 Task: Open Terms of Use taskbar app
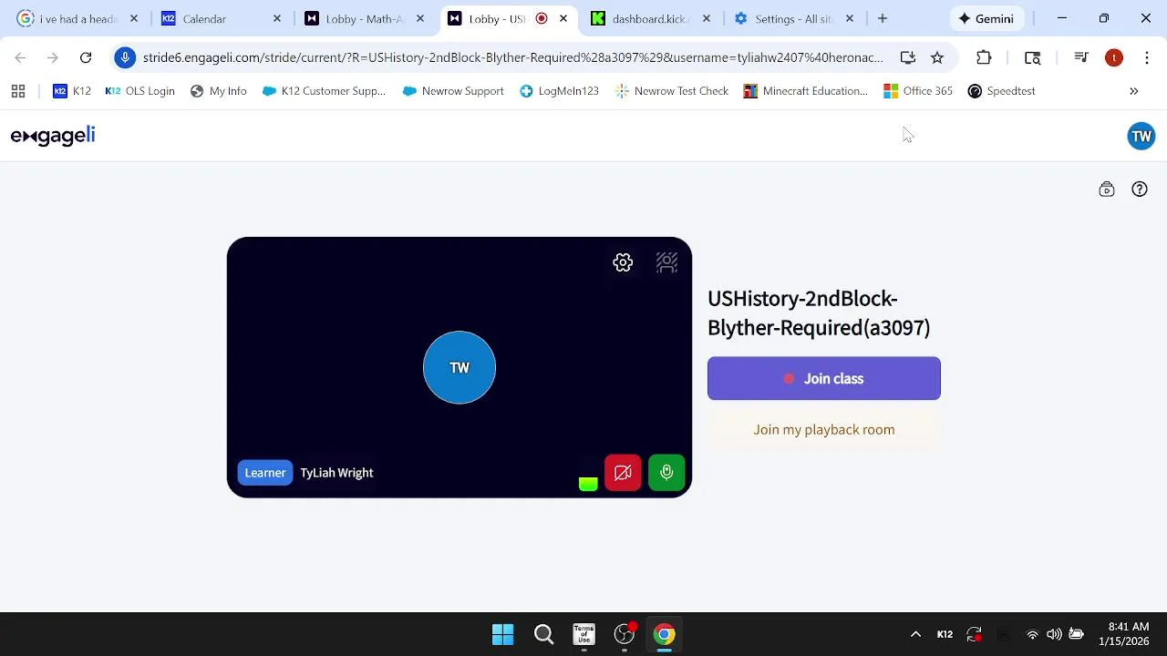click(583, 634)
